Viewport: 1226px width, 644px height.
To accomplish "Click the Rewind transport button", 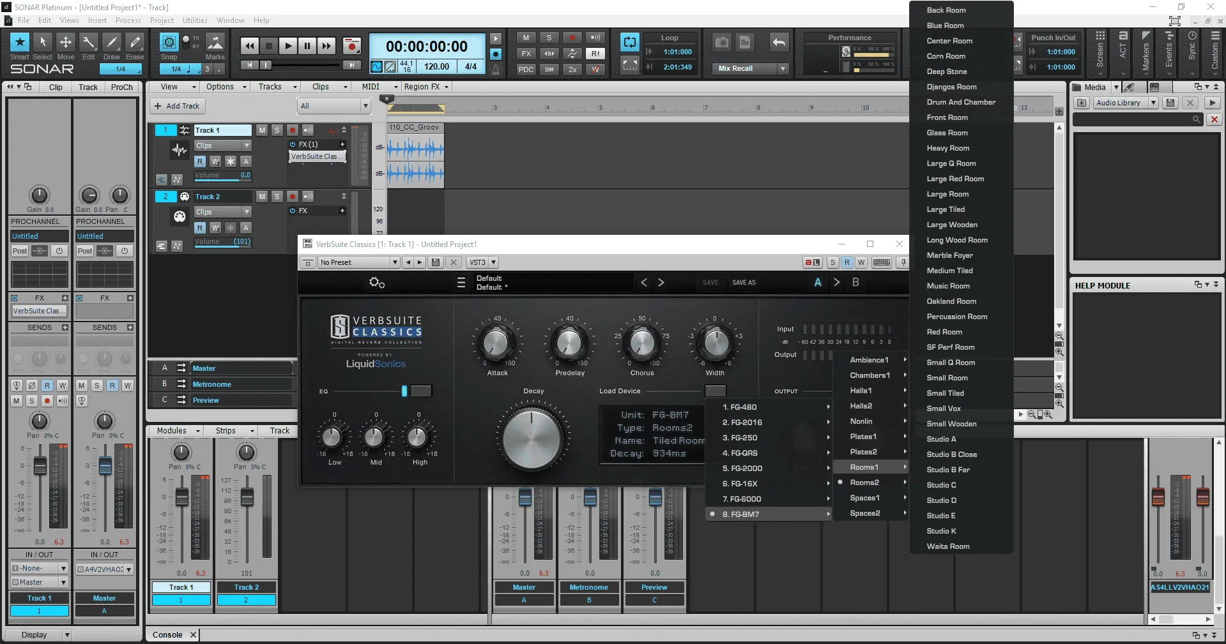I will [x=249, y=46].
